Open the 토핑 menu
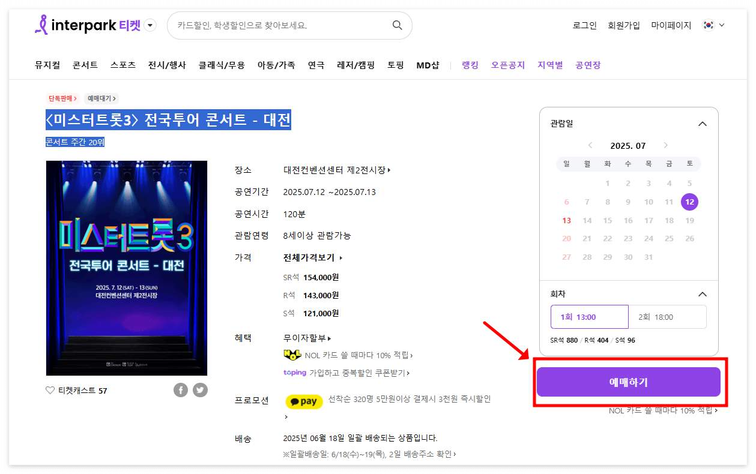756x474 pixels. (395, 65)
